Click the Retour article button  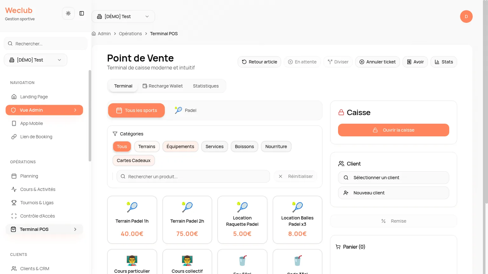(259, 62)
